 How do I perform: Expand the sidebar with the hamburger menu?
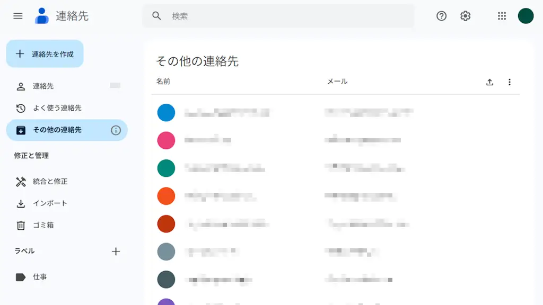(x=17, y=16)
